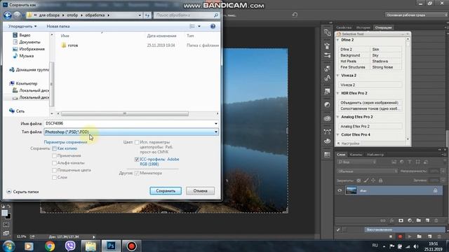Open the 'Имя файла' dropdown arrow
Screen dimensions: 449x252
[216, 124]
